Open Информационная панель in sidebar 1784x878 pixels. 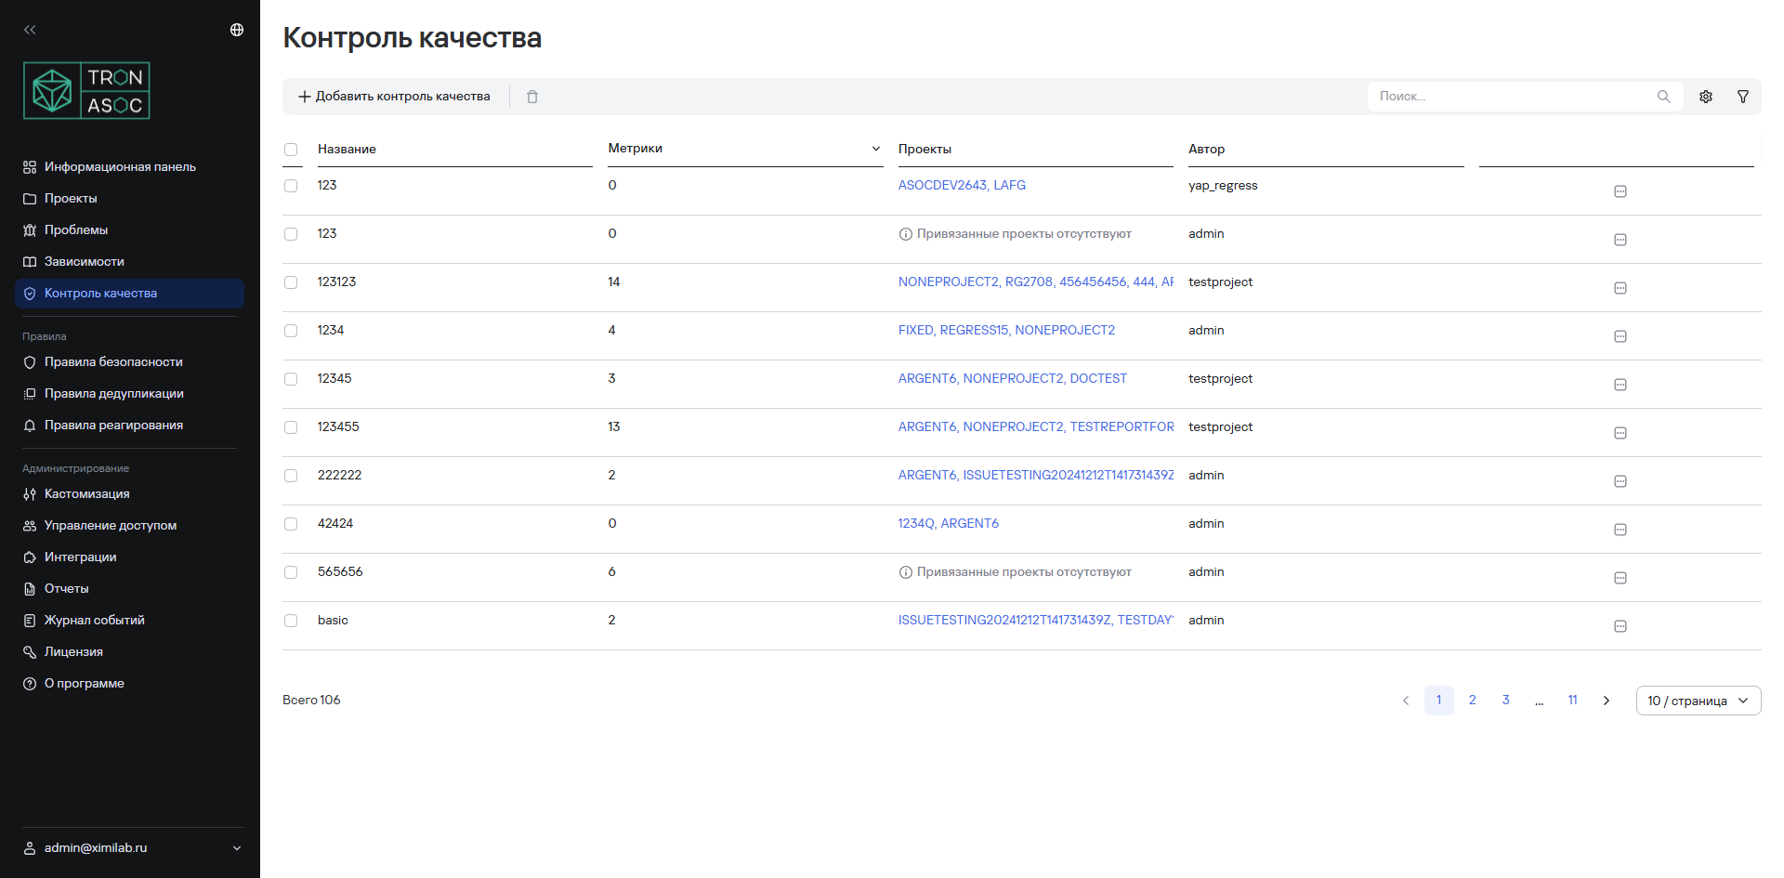129,167
